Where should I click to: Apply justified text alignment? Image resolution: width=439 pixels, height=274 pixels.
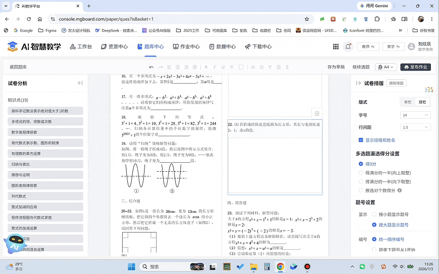(x=195, y=67)
